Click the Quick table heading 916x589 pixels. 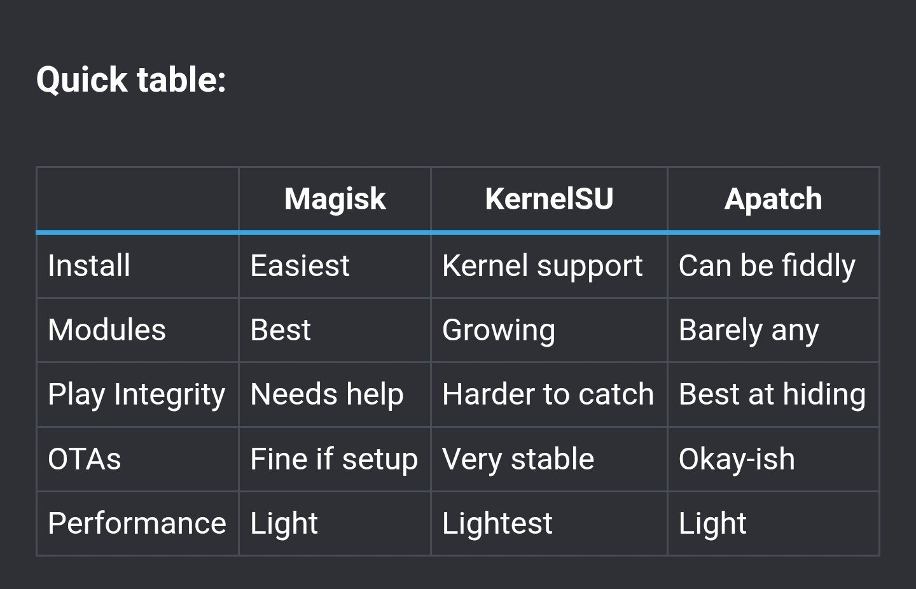131,80
